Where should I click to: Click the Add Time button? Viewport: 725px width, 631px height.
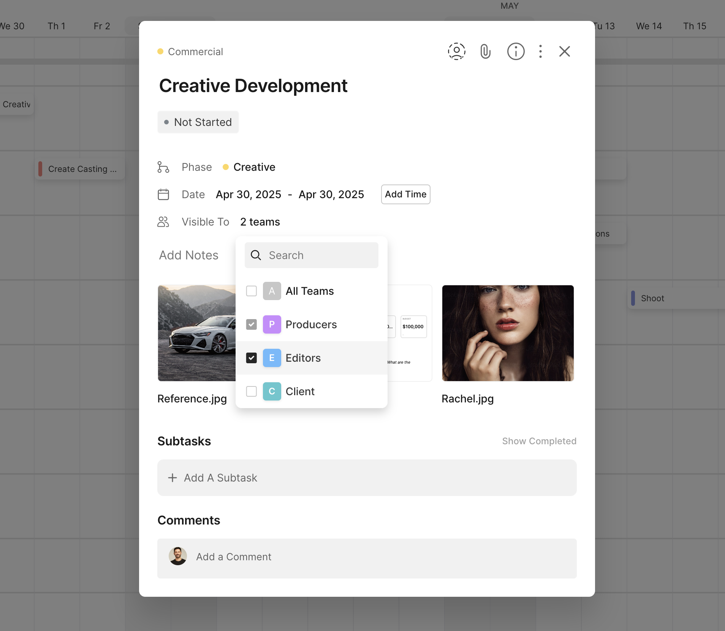tap(405, 194)
